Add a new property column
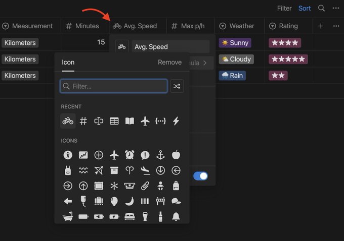 click(x=321, y=26)
